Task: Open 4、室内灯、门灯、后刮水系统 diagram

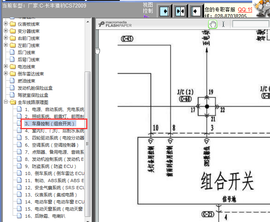Action: [55, 131]
